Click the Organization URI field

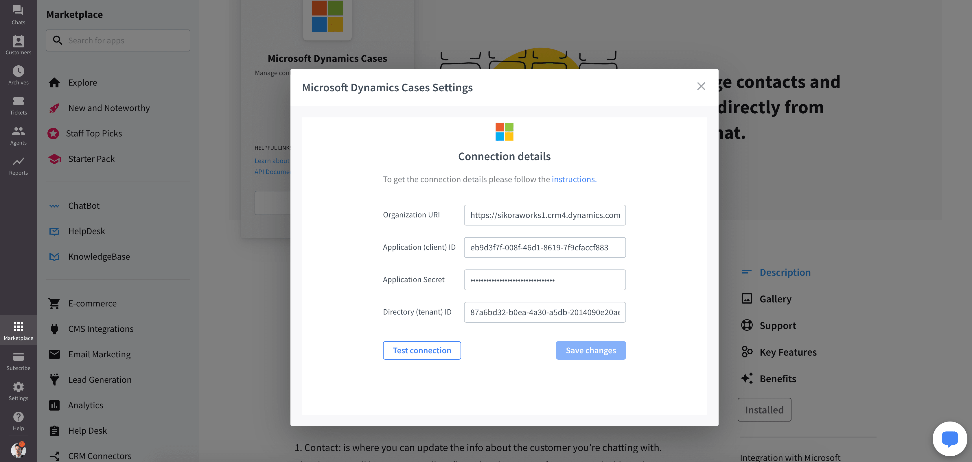click(545, 215)
